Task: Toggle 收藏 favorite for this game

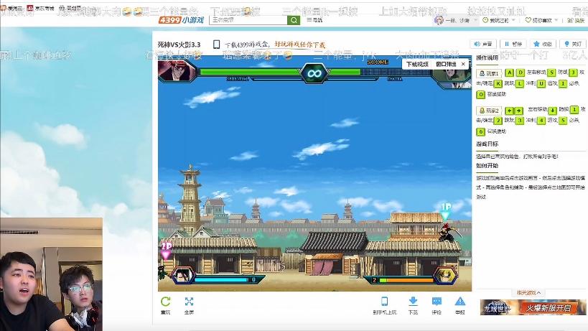Action: (x=543, y=44)
